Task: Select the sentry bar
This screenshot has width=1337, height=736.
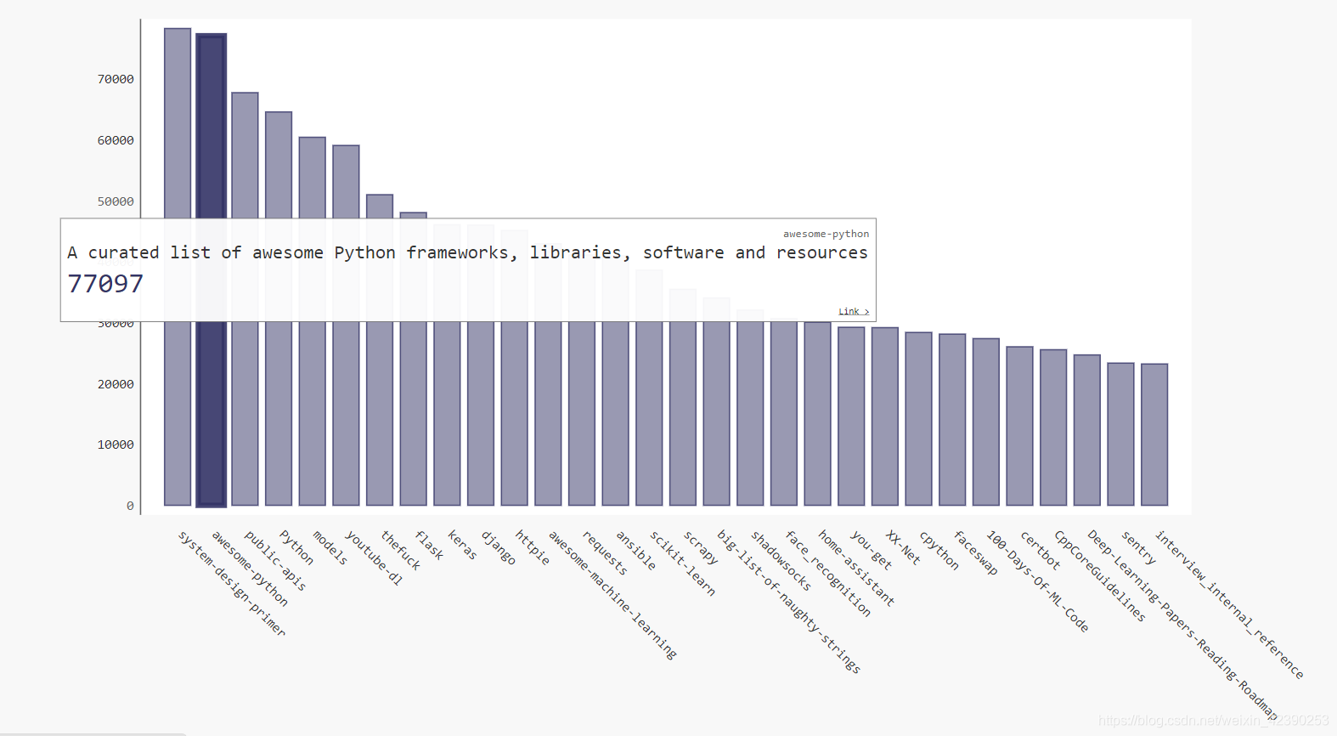Action: point(1120,434)
